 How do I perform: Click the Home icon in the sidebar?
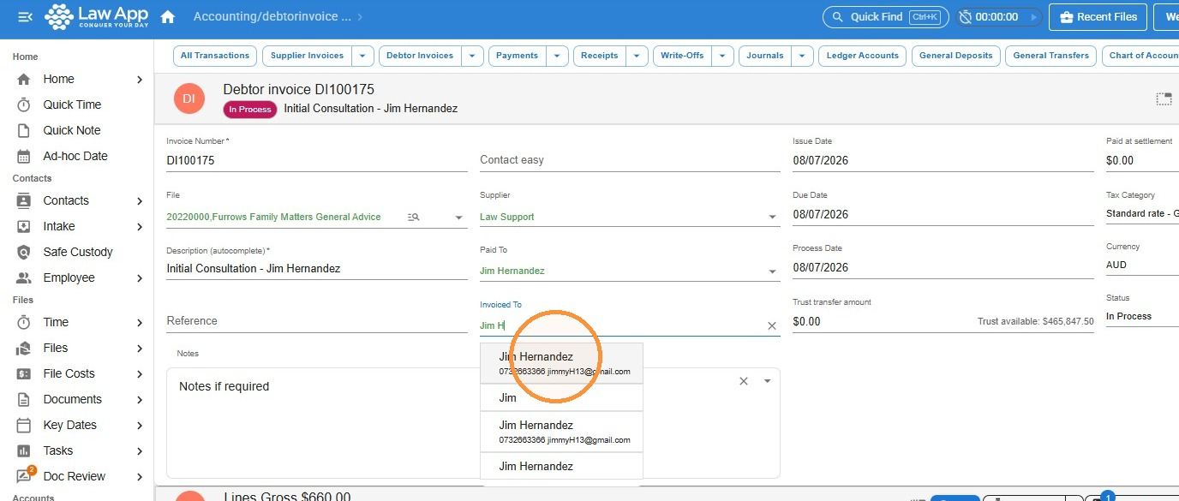(x=25, y=79)
